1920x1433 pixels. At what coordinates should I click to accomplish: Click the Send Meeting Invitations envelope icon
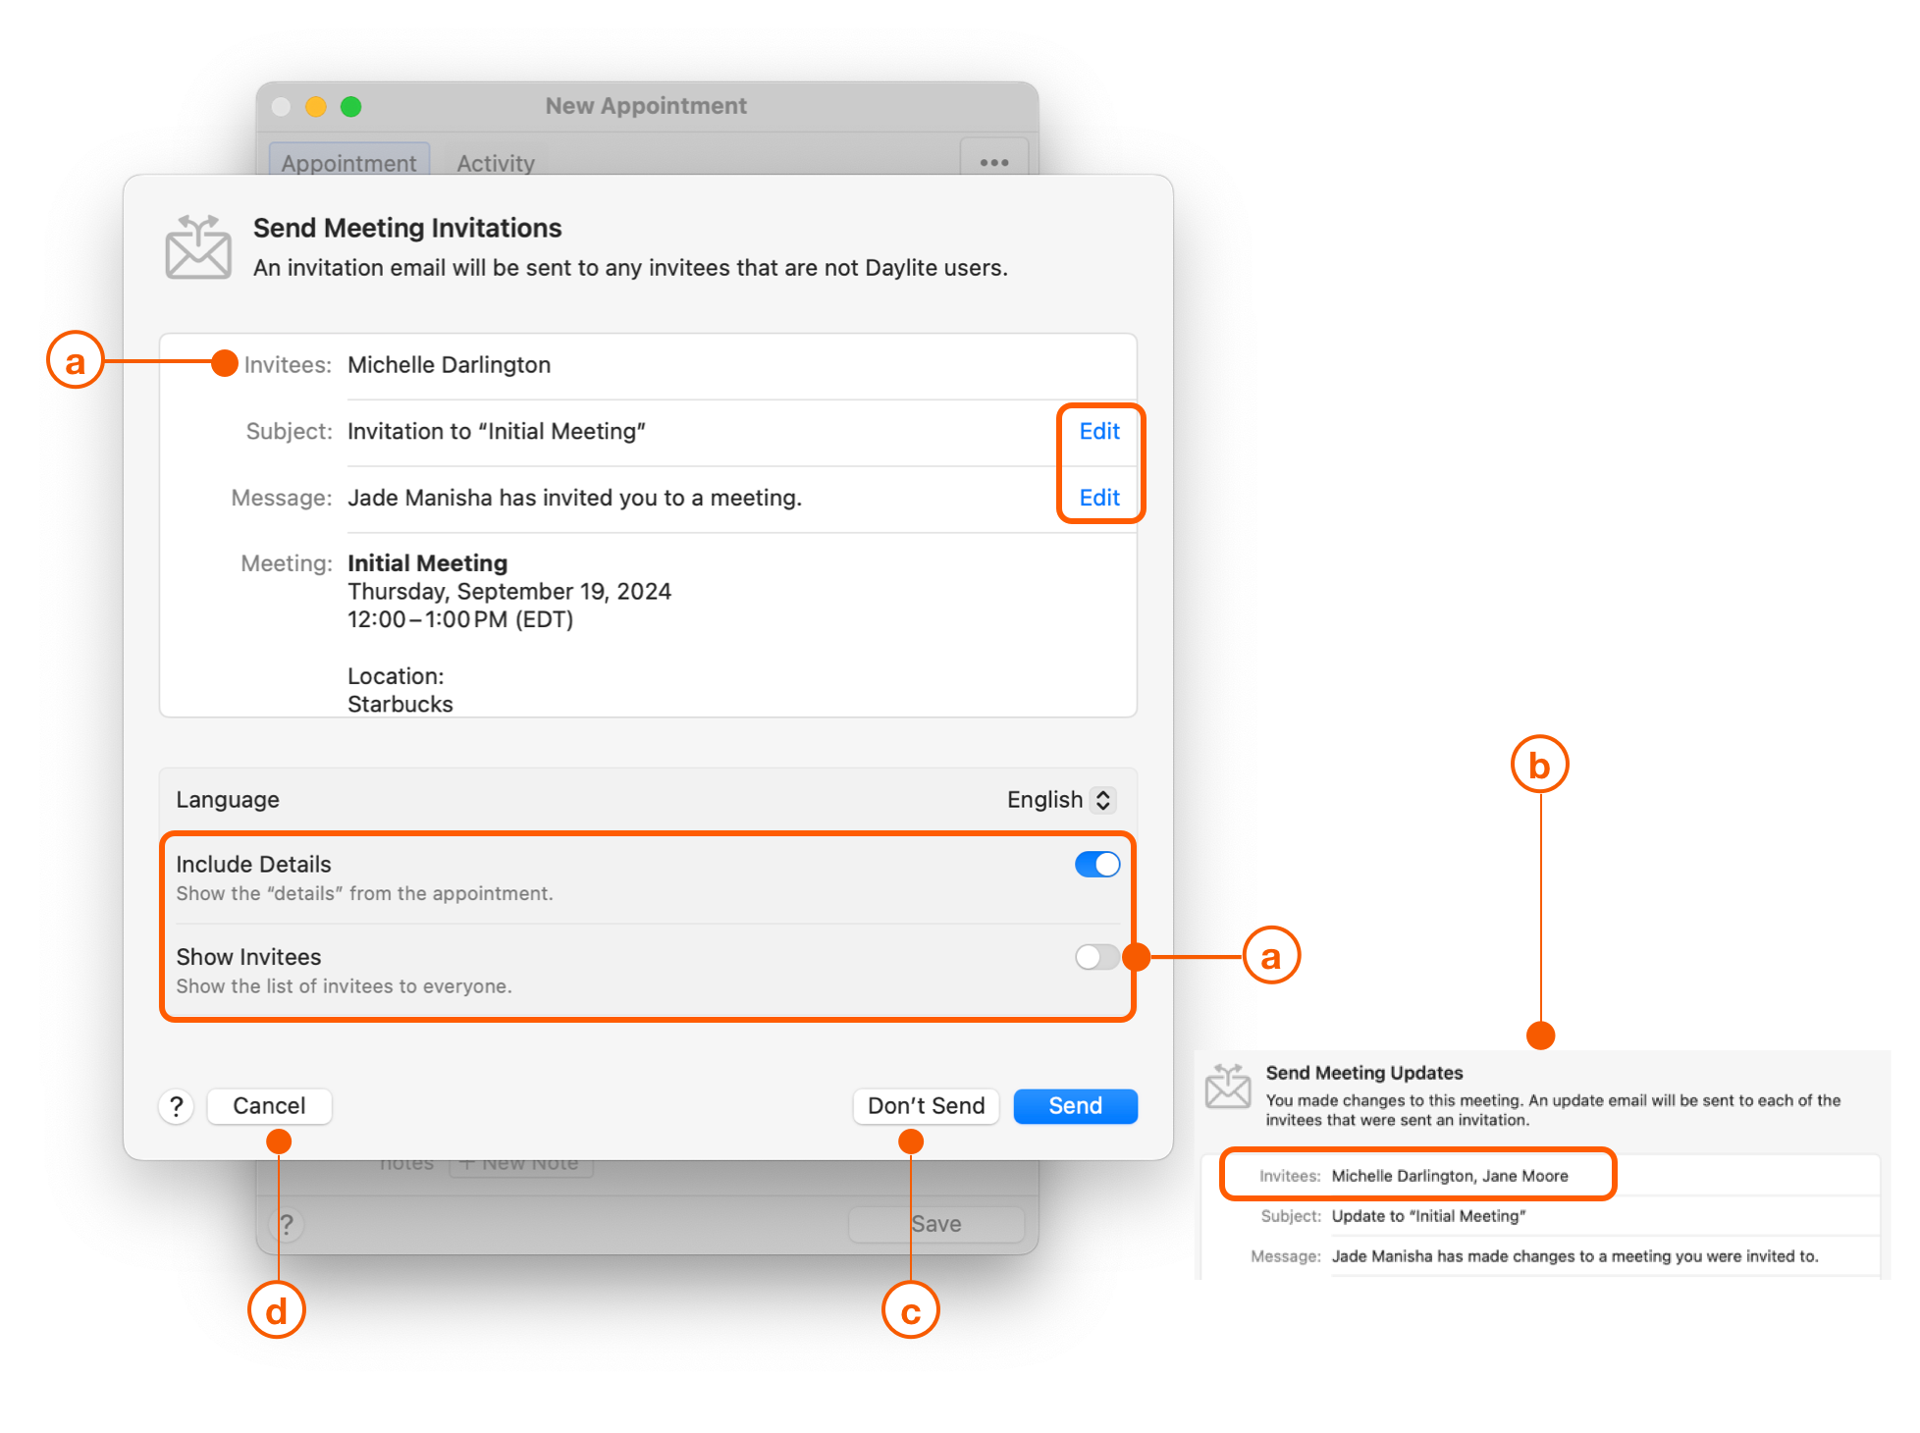(198, 248)
